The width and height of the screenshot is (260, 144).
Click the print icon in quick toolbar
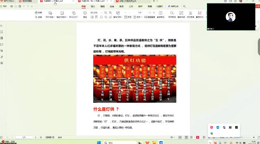[20, 6]
